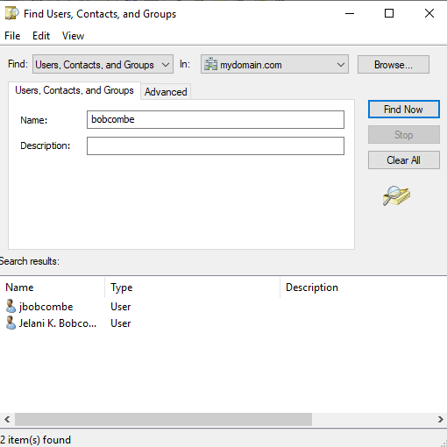The width and height of the screenshot is (447, 447).
Task: Click the horizontal scrollbar thumb
Action: pos(163,420)
